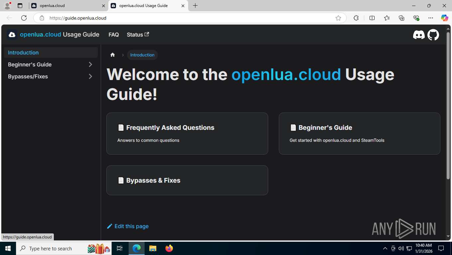The height and width of the screenshot is (255, 452).
Task: Launch File Explorer from the taskbar
Action: tap(153, 248)
